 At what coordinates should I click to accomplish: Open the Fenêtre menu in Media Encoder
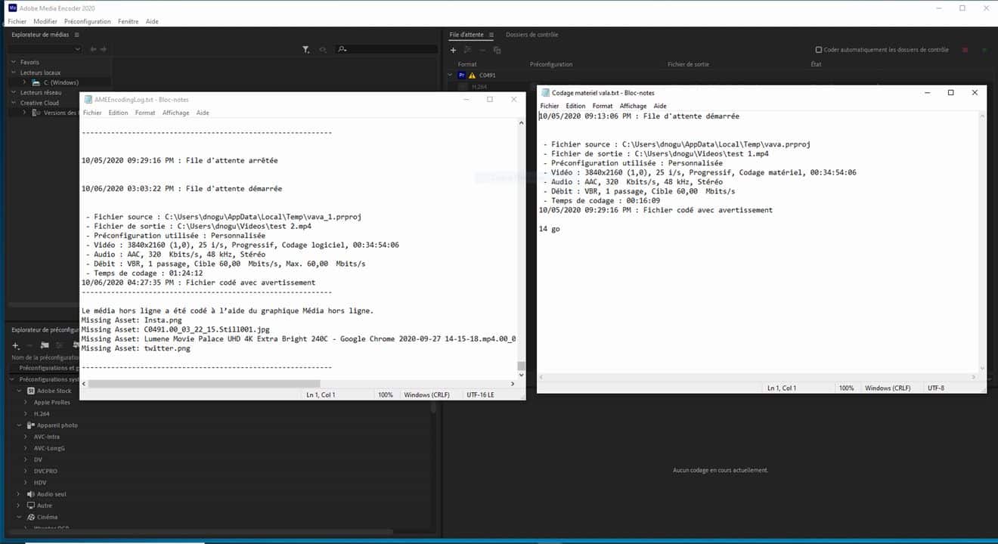[129, 21]
